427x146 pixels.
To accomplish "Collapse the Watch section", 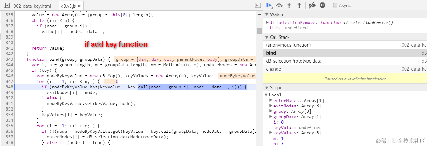I will (267, 14).
